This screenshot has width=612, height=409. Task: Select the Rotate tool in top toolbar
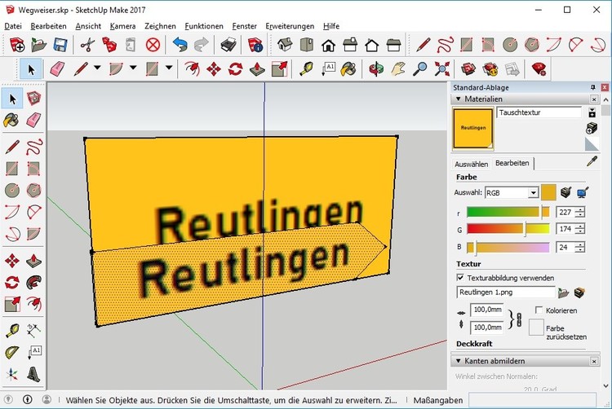235,69
